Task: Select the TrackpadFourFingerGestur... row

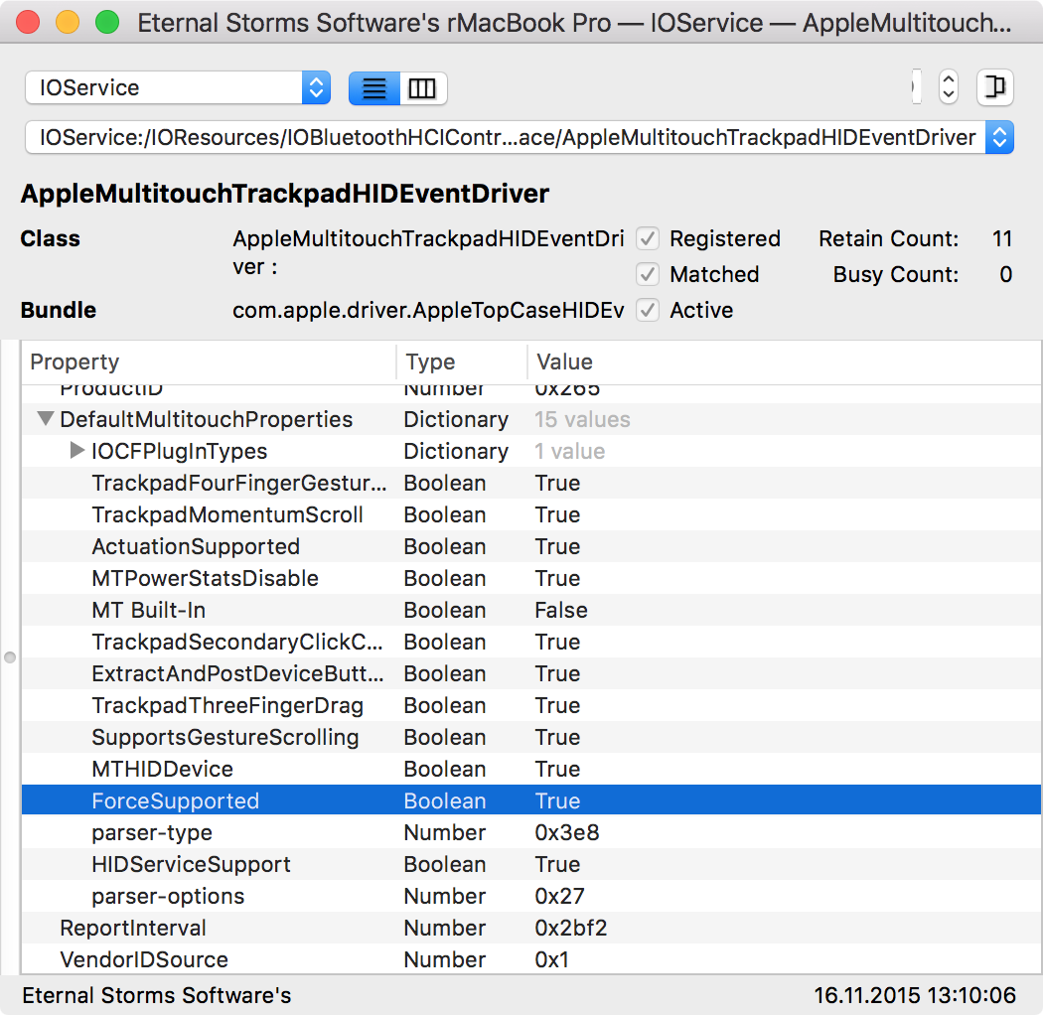Action: 530,483
